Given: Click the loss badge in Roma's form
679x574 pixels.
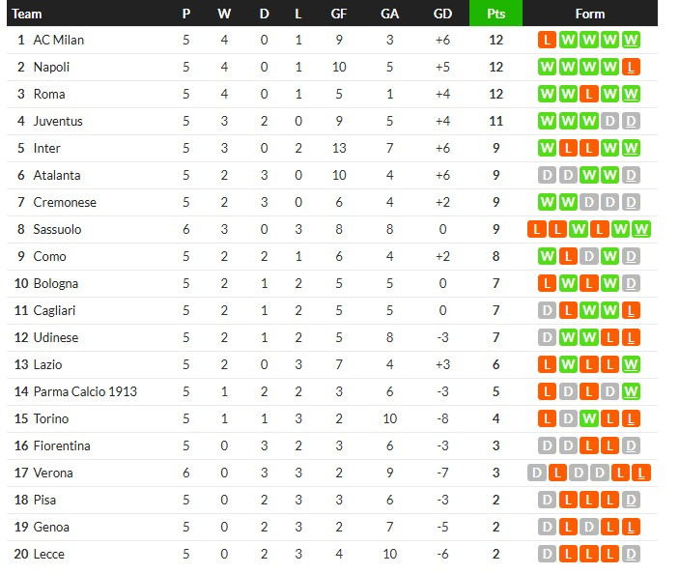Looking at the screenshot, I should point(589,94).
